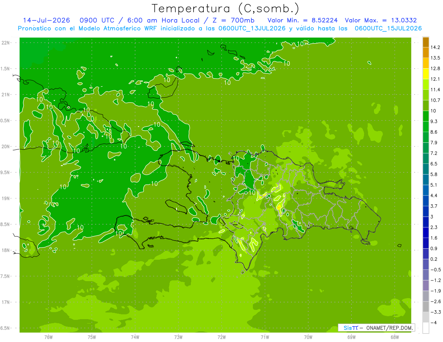Screen dimensions: 443x342
Task: Pick the white swatch below -4 in colorbar
Action: point(426,328)
